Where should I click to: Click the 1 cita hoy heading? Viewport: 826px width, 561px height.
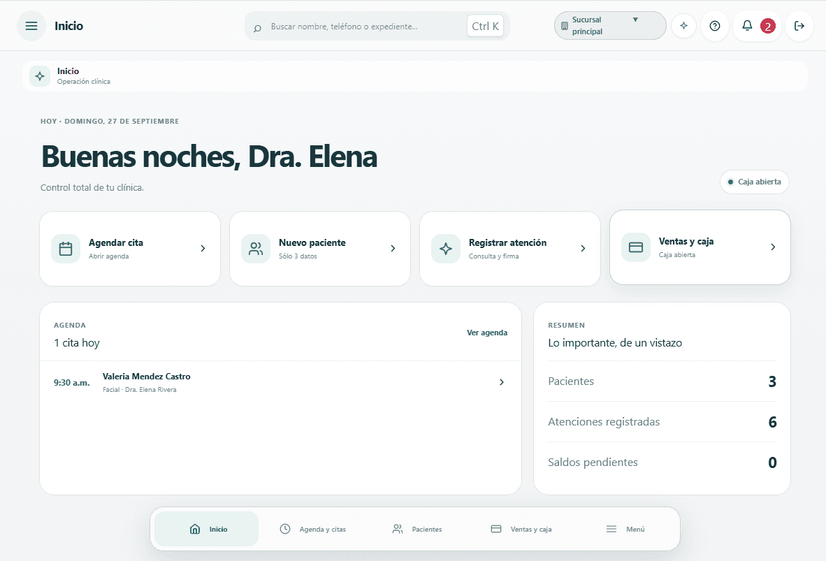[x=77, y=343]
